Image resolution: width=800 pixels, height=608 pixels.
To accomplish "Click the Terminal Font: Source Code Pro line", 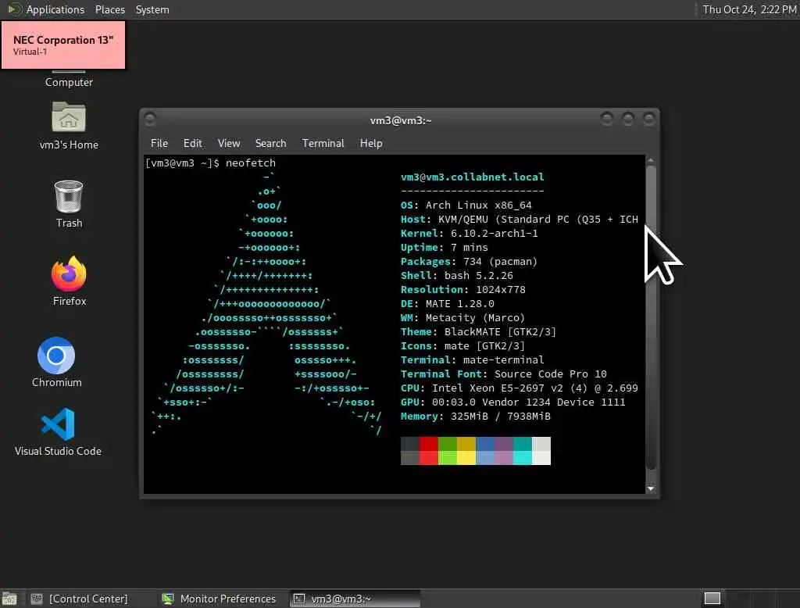I will tap(504, 374).
